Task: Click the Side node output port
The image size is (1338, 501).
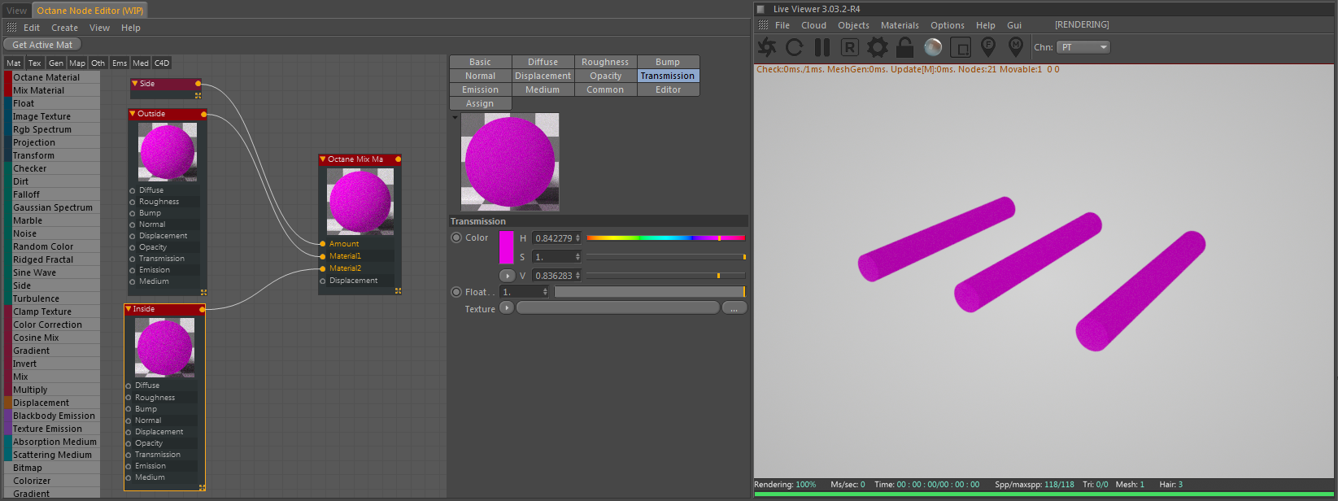Action: [198, 84]
